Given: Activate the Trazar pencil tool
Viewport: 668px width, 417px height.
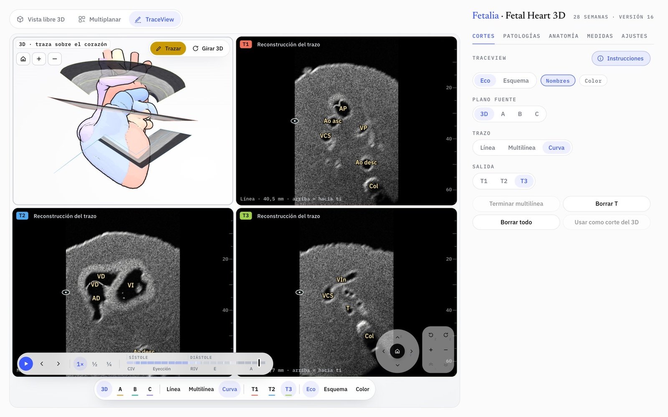Looking at the screenshot, I should tap(168, 48).
